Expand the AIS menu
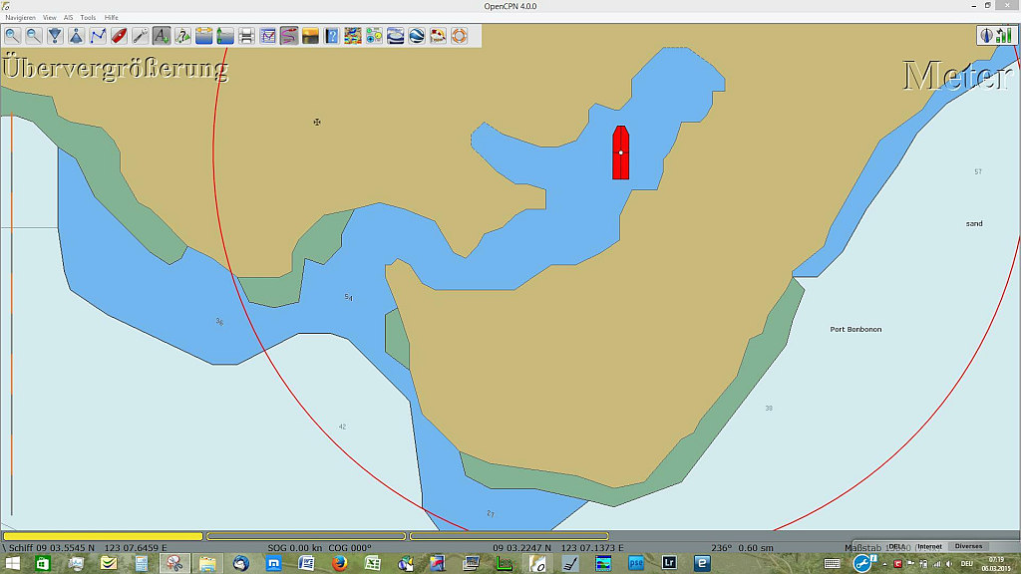The width and height of the screenshot is (1021, 574). coord(69,18)
